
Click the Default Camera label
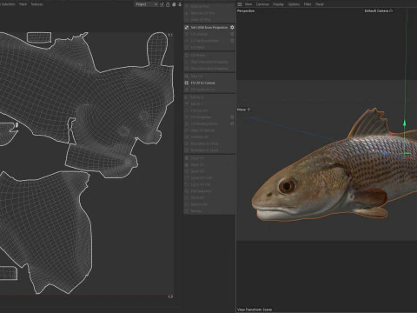[376, 10]
